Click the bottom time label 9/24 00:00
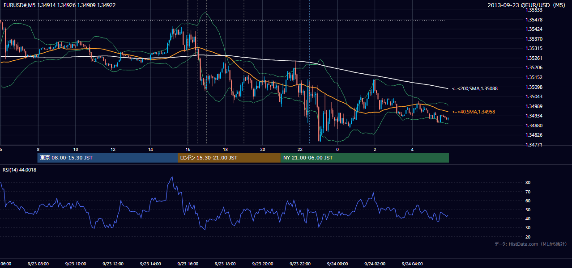Screen dimensions: 572x268 (337, 264)
